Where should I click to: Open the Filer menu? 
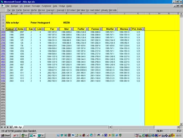point(7,6)
